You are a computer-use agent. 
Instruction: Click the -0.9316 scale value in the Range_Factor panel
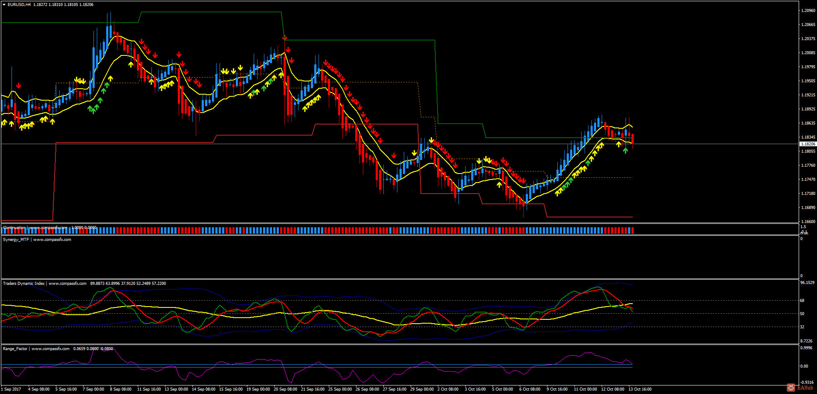pyautogui.click(x=807, y=382)
